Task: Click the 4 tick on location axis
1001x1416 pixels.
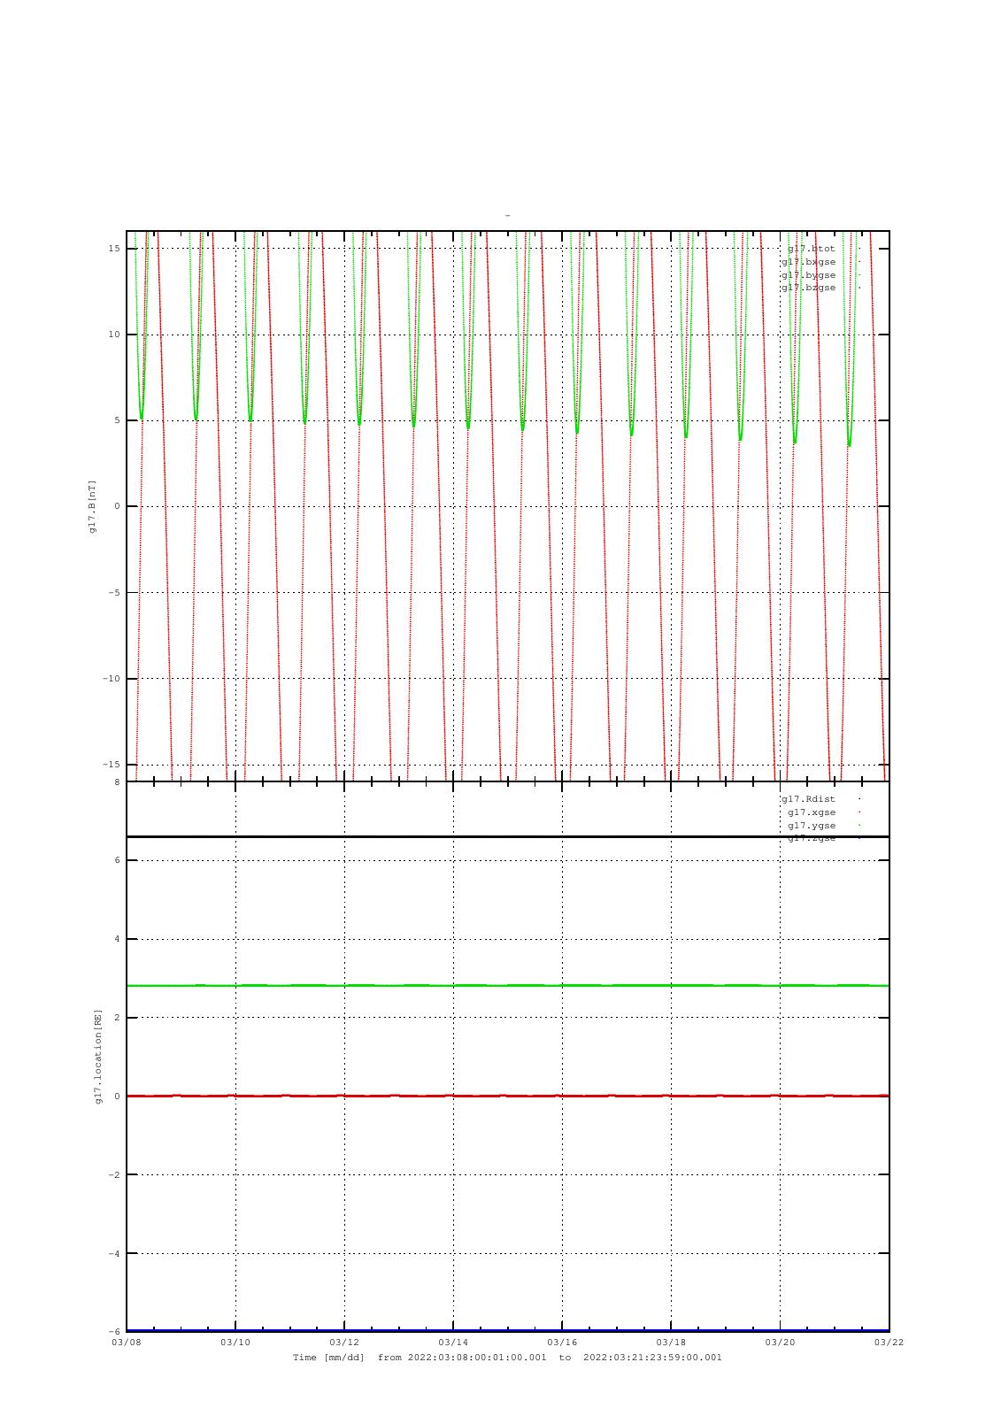Action: 117,939
